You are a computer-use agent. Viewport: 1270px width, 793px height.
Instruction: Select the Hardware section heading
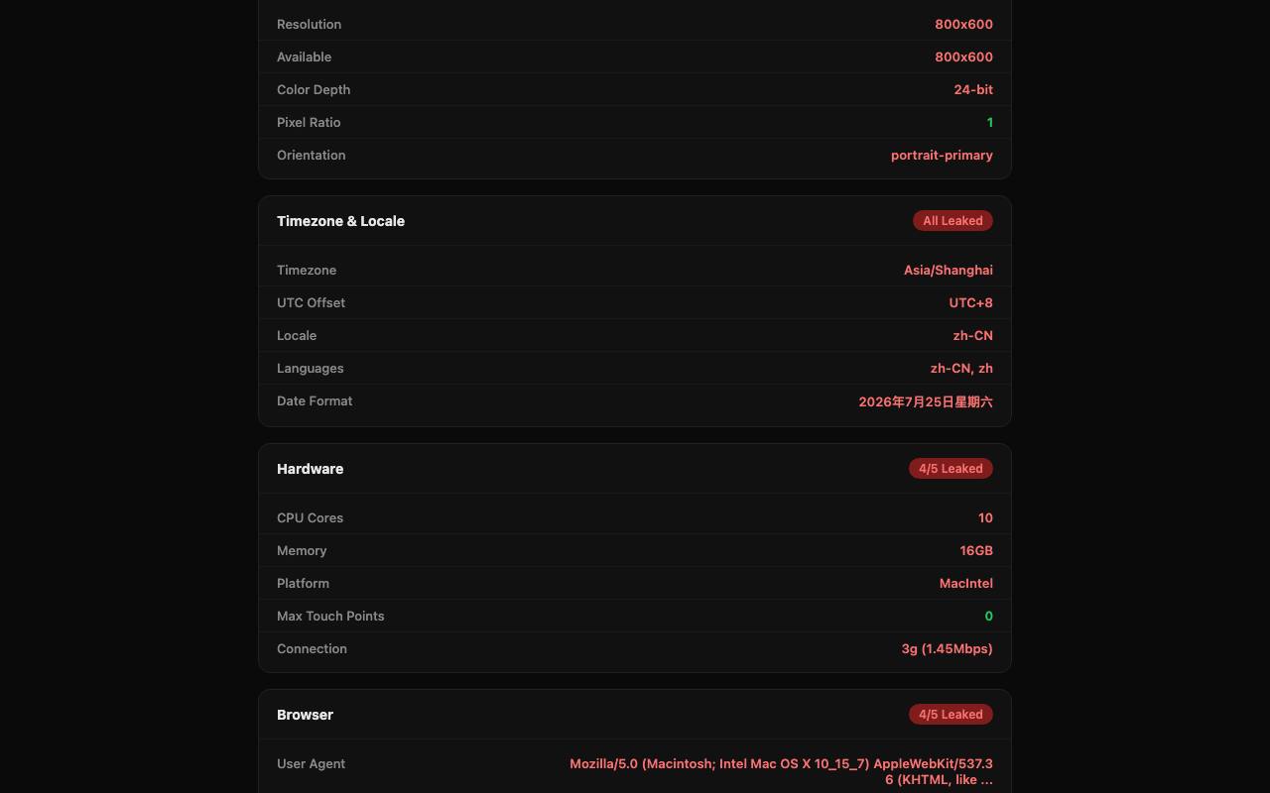tap(310, 469)
